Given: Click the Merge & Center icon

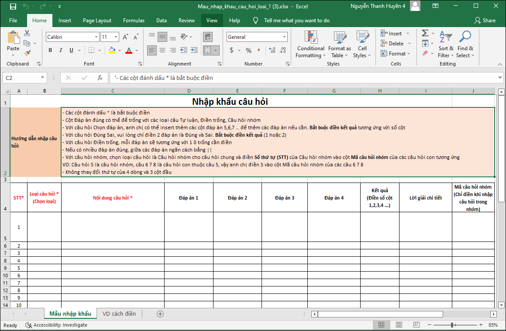Looking at the screenshot, I should click(x=208, y=50).
